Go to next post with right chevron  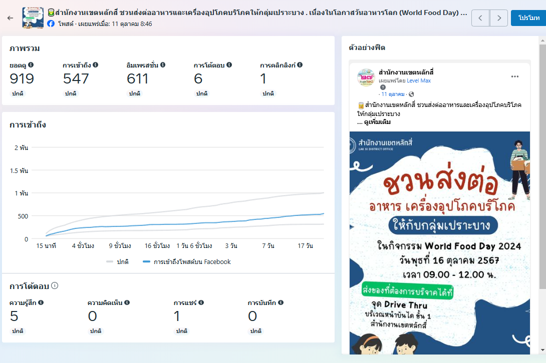click(498, 18)
